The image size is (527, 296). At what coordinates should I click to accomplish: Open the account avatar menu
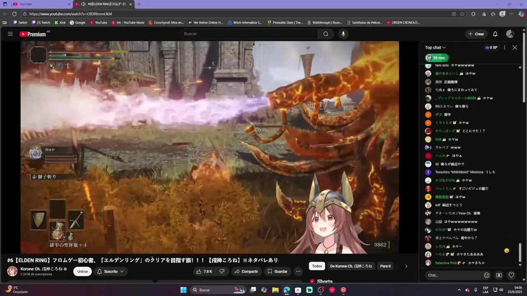pyautogui.click(x=510, y=34)
